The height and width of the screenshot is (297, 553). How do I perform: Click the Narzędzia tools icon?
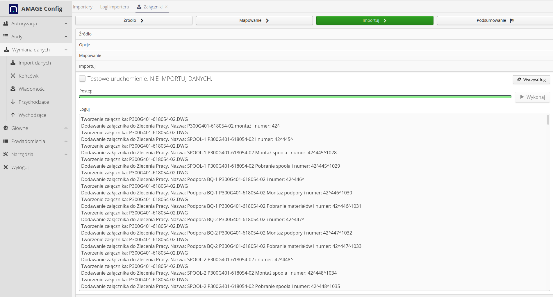click(6, 154)
